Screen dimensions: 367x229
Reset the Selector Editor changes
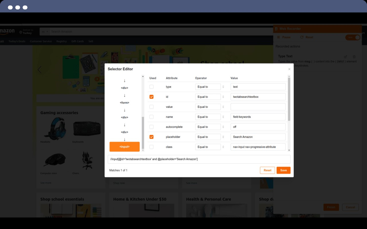click(x=268, y=170)
